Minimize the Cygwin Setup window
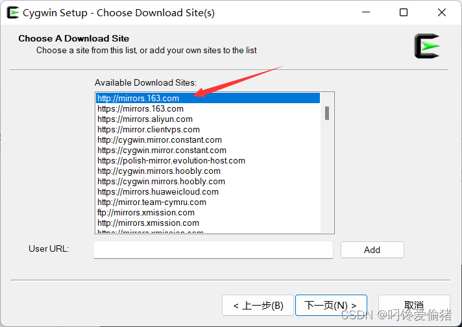 366,12
